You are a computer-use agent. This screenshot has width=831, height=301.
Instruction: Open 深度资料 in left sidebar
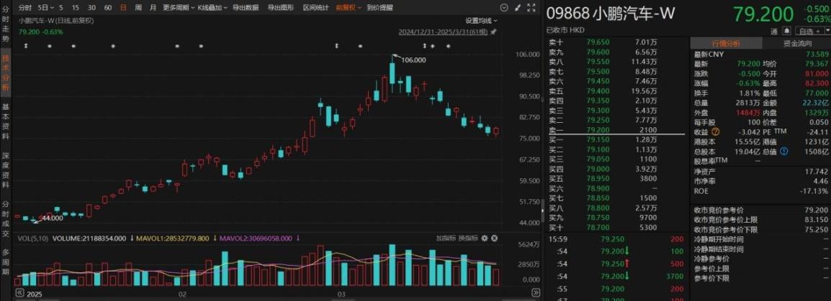click(x=5, y=170)
